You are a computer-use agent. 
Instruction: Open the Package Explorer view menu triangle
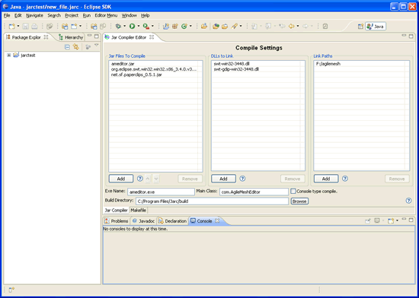click(97, 46)
